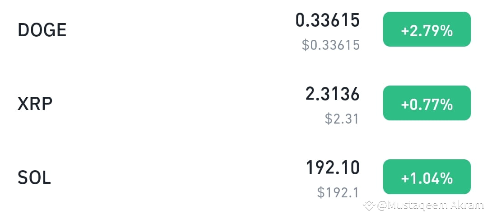
Task: Open the DOGE market row
Action: coord(181,31)
